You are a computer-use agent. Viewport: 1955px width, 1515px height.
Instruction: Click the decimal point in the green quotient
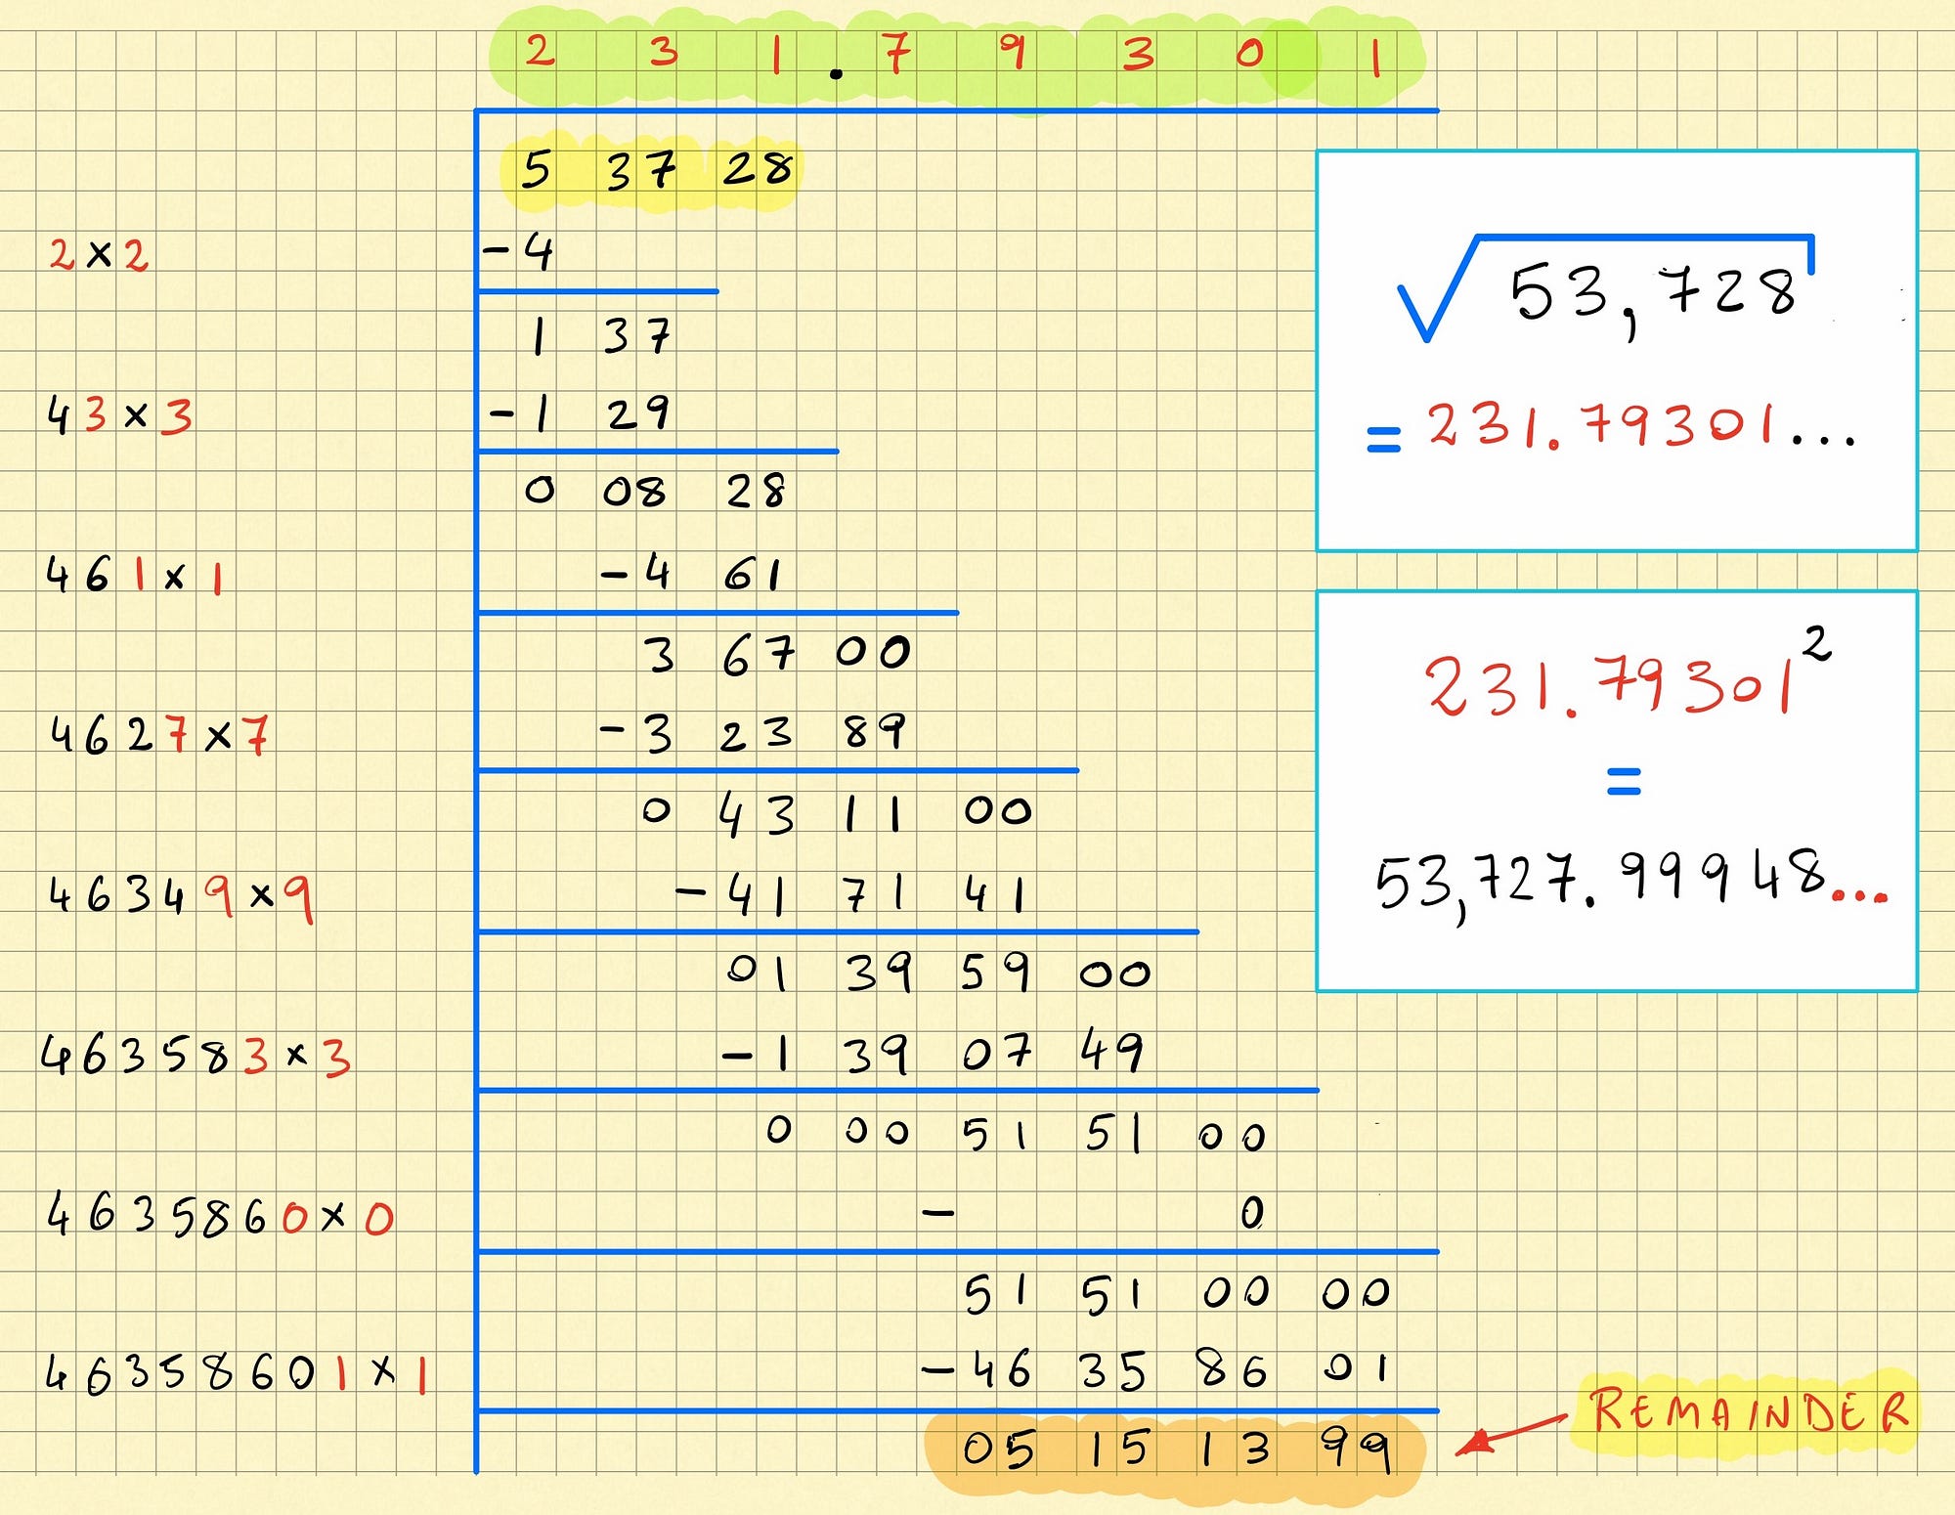click(836, 72)
